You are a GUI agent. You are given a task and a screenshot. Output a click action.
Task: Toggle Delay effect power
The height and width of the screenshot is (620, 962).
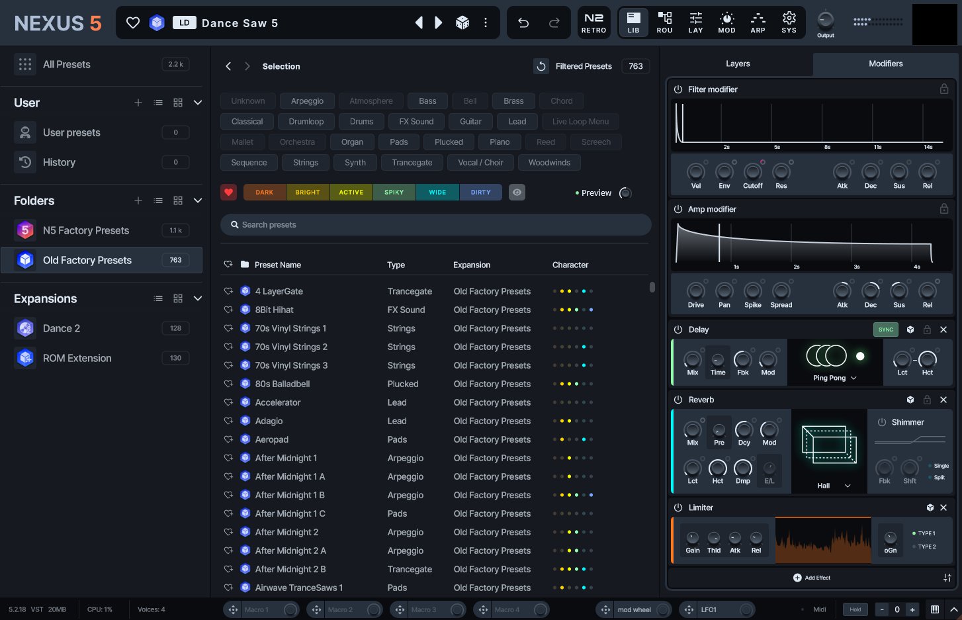point(678,330)
